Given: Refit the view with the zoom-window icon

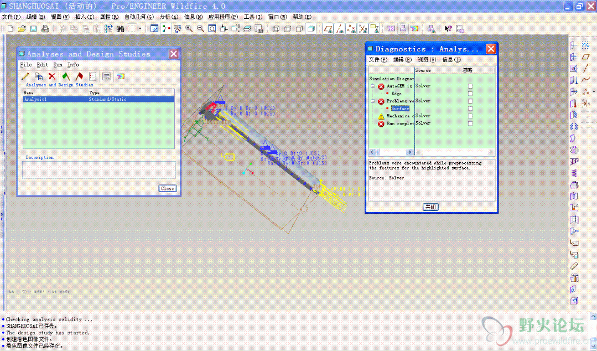Looking at the screenshot, I should point(212,29).
